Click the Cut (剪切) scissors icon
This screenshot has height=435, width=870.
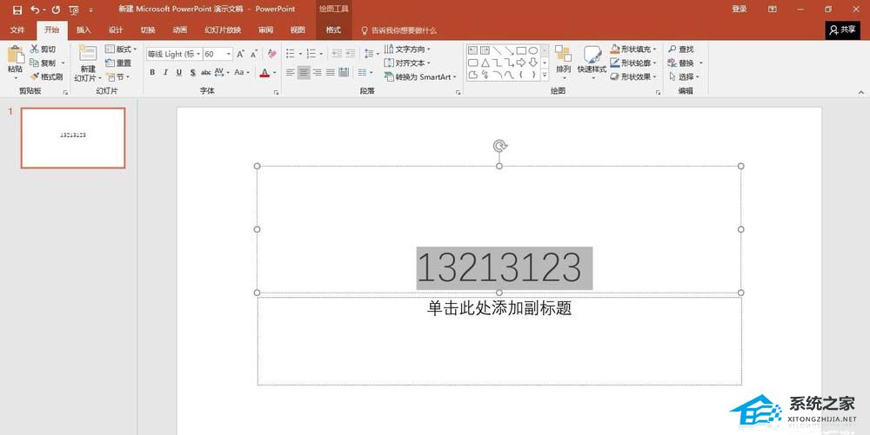pyautogui.click(x=35, y=49)
